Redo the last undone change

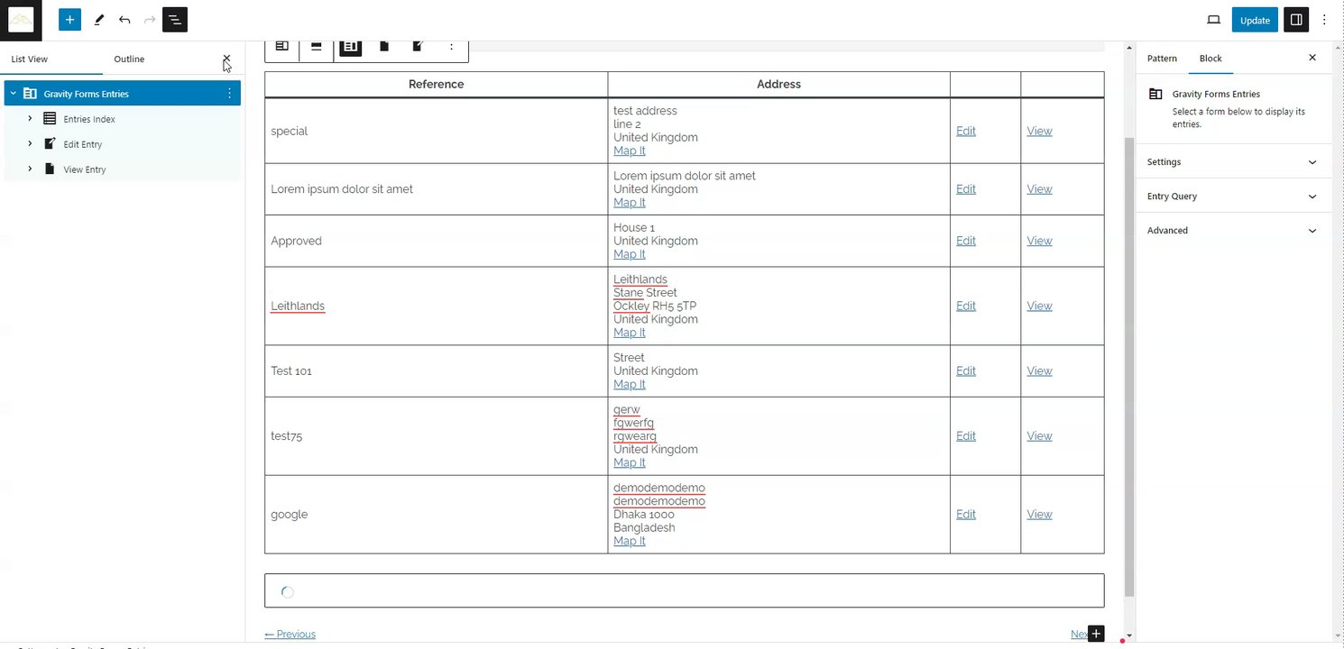pos(150,20)
